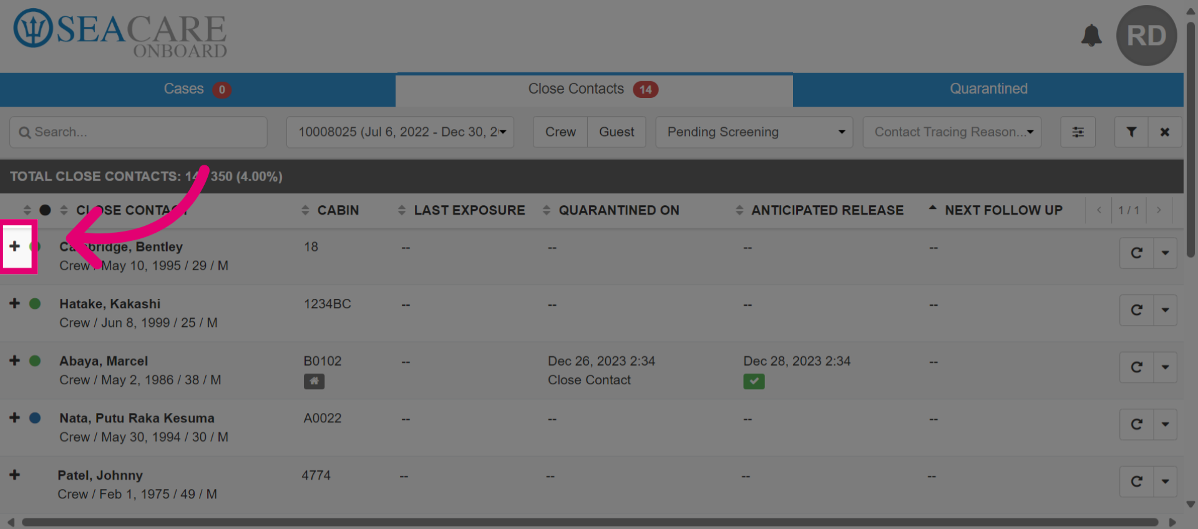Open Patel, Johnny contact name
Screen dimensions: 1198x529
tap(100, 475)
